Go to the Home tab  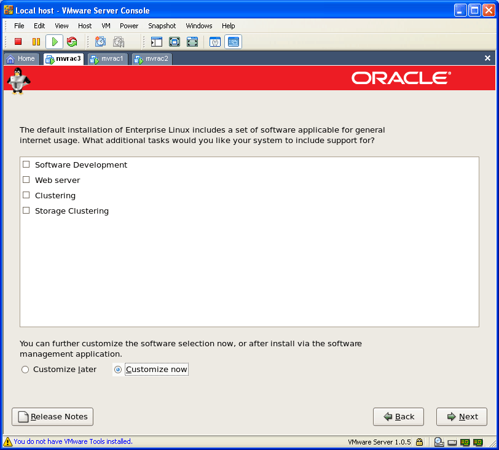click(22, 59)
